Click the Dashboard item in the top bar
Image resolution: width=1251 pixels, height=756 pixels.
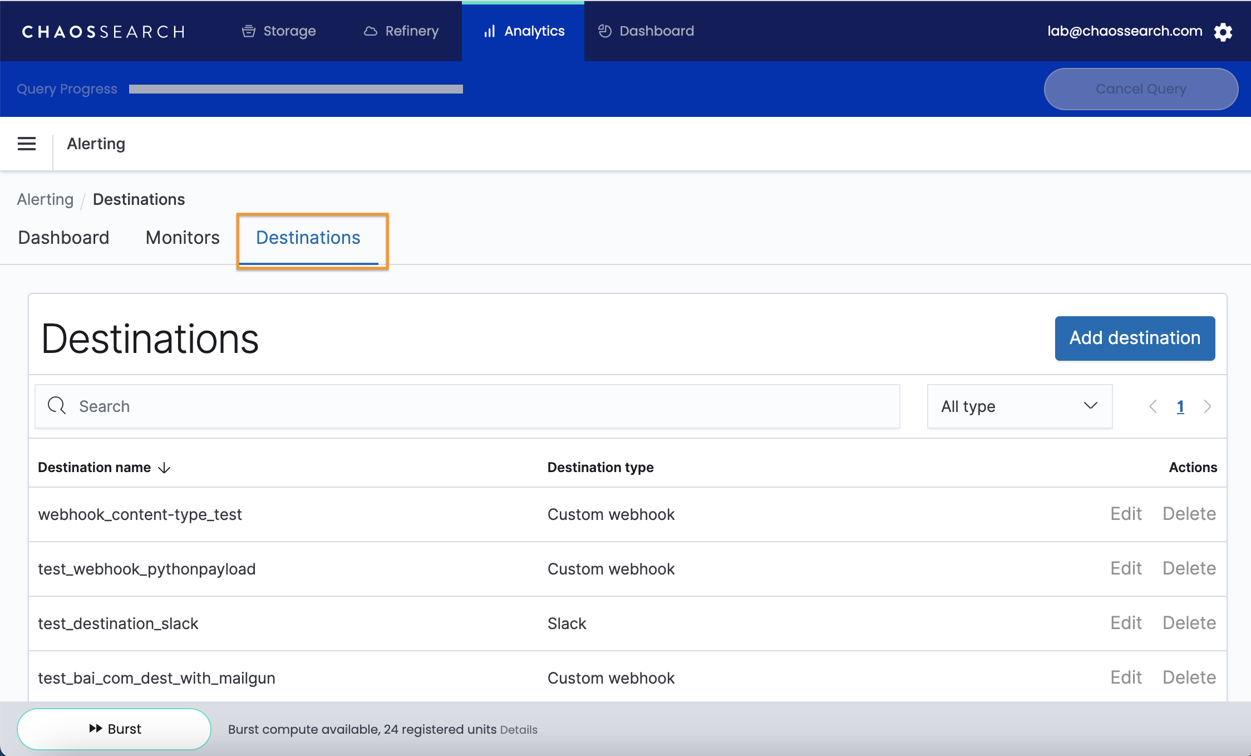pos(646,31)
